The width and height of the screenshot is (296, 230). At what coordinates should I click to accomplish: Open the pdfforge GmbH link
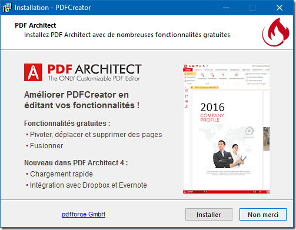(84, 214)
